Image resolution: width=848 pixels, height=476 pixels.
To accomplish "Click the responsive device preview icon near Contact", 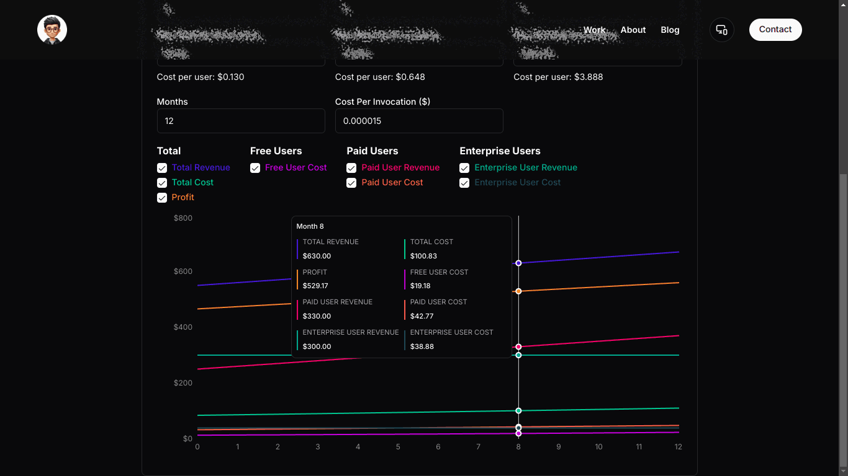I will click(721, 29).
